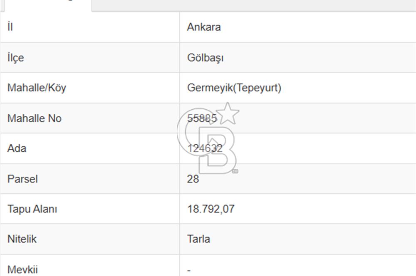
Task: Click the Mevkii row label
Action: pos(22,269)
